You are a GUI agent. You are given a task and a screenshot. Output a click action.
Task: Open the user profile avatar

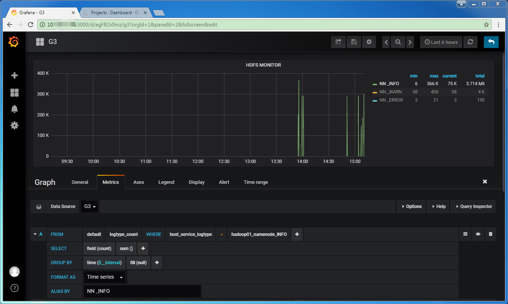(x=15, y=272)
